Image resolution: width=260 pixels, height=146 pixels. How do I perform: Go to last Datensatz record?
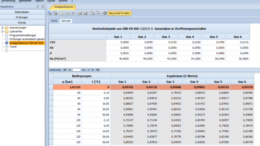[98, 70]
